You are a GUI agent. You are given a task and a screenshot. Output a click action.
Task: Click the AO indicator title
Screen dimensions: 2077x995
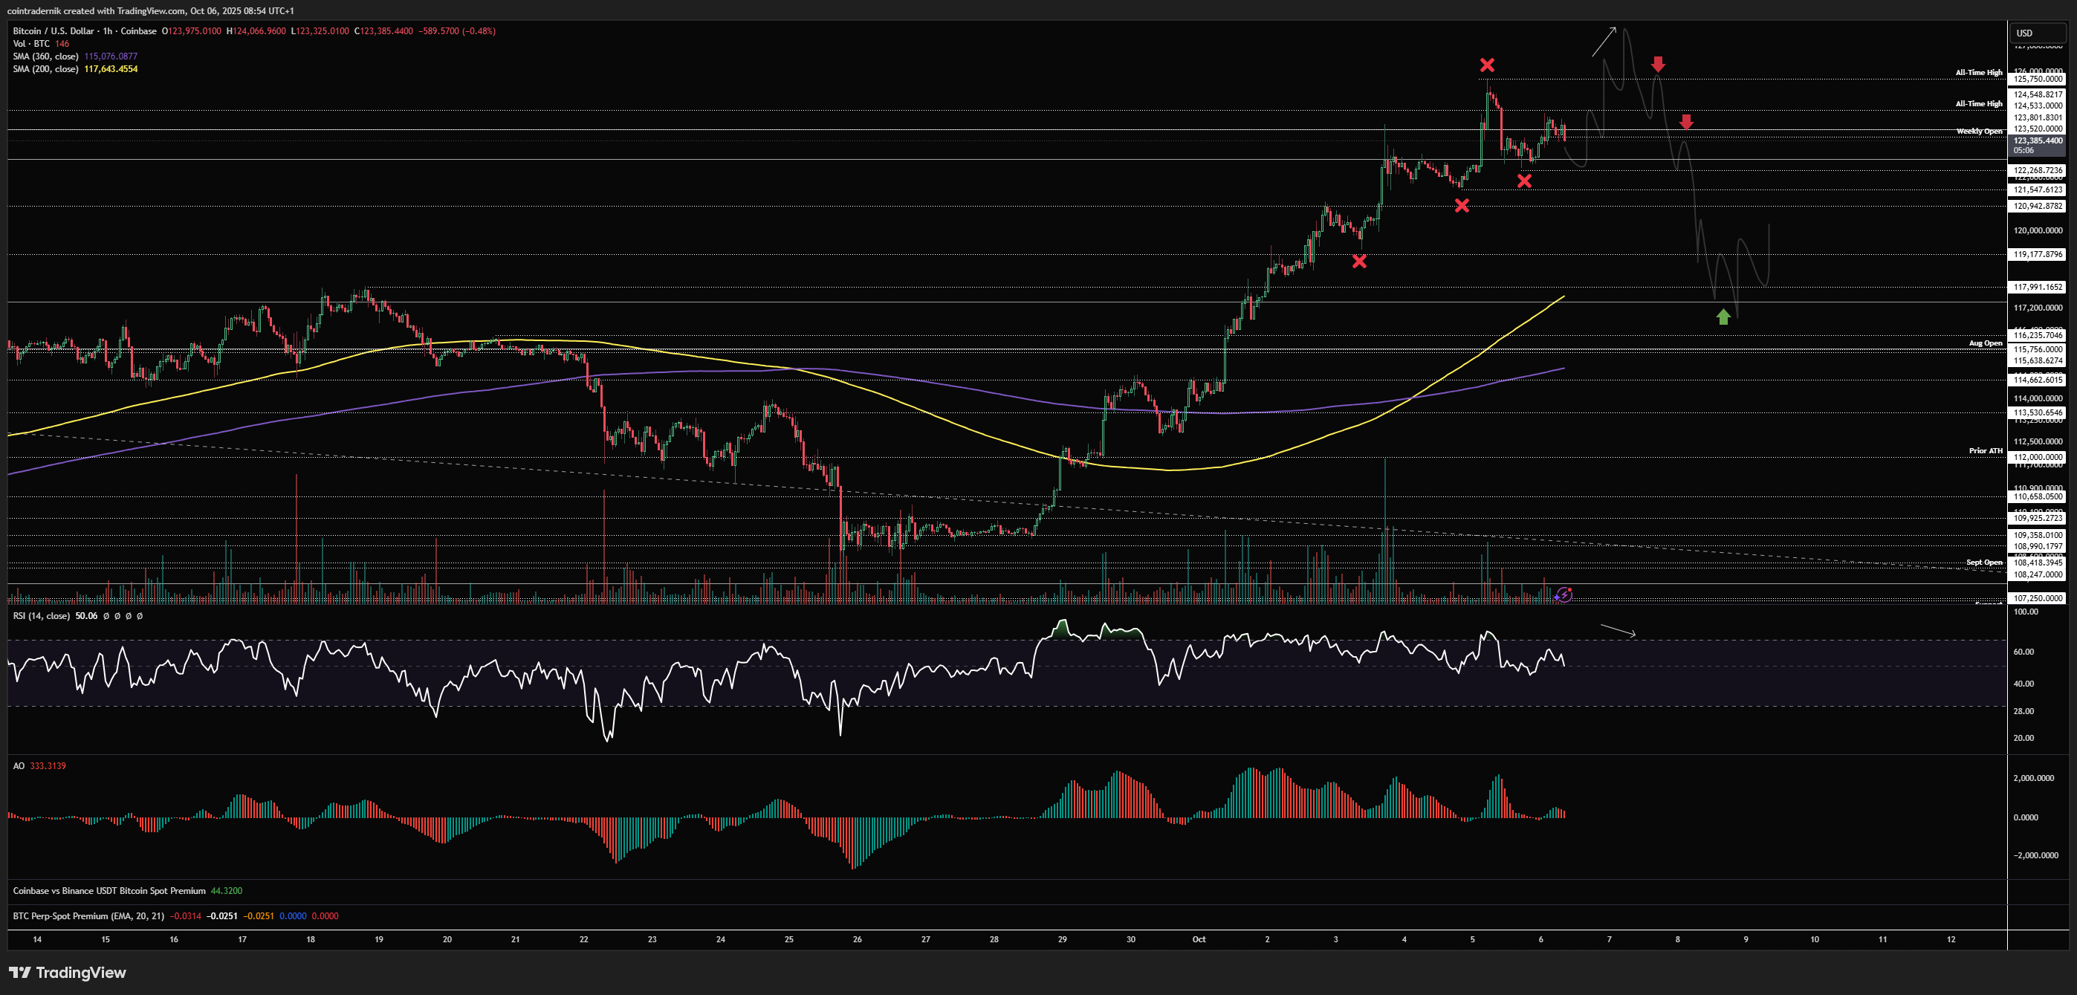[x=19, y=766]
